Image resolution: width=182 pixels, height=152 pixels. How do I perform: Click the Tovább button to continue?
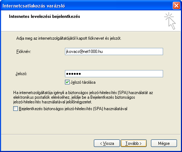pos(133,143)
